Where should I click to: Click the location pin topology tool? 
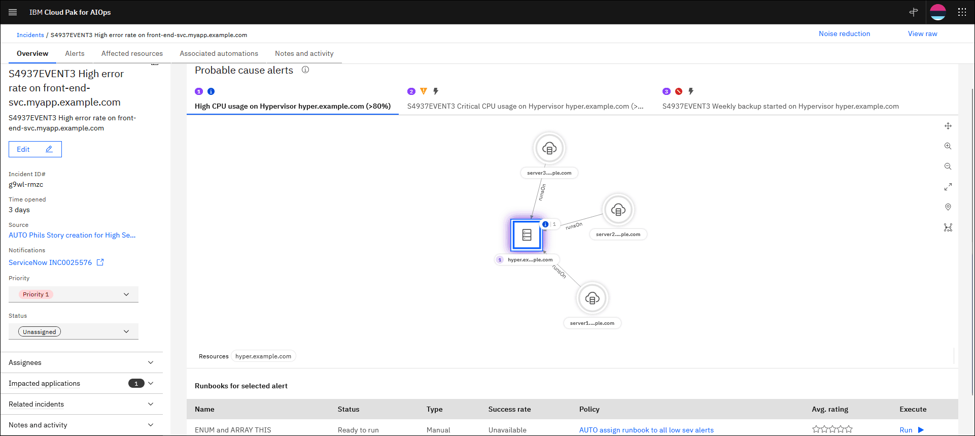point(948,207)
